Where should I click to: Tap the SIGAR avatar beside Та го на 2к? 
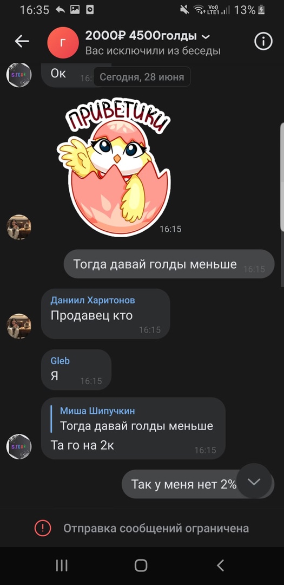coord(18,446)
